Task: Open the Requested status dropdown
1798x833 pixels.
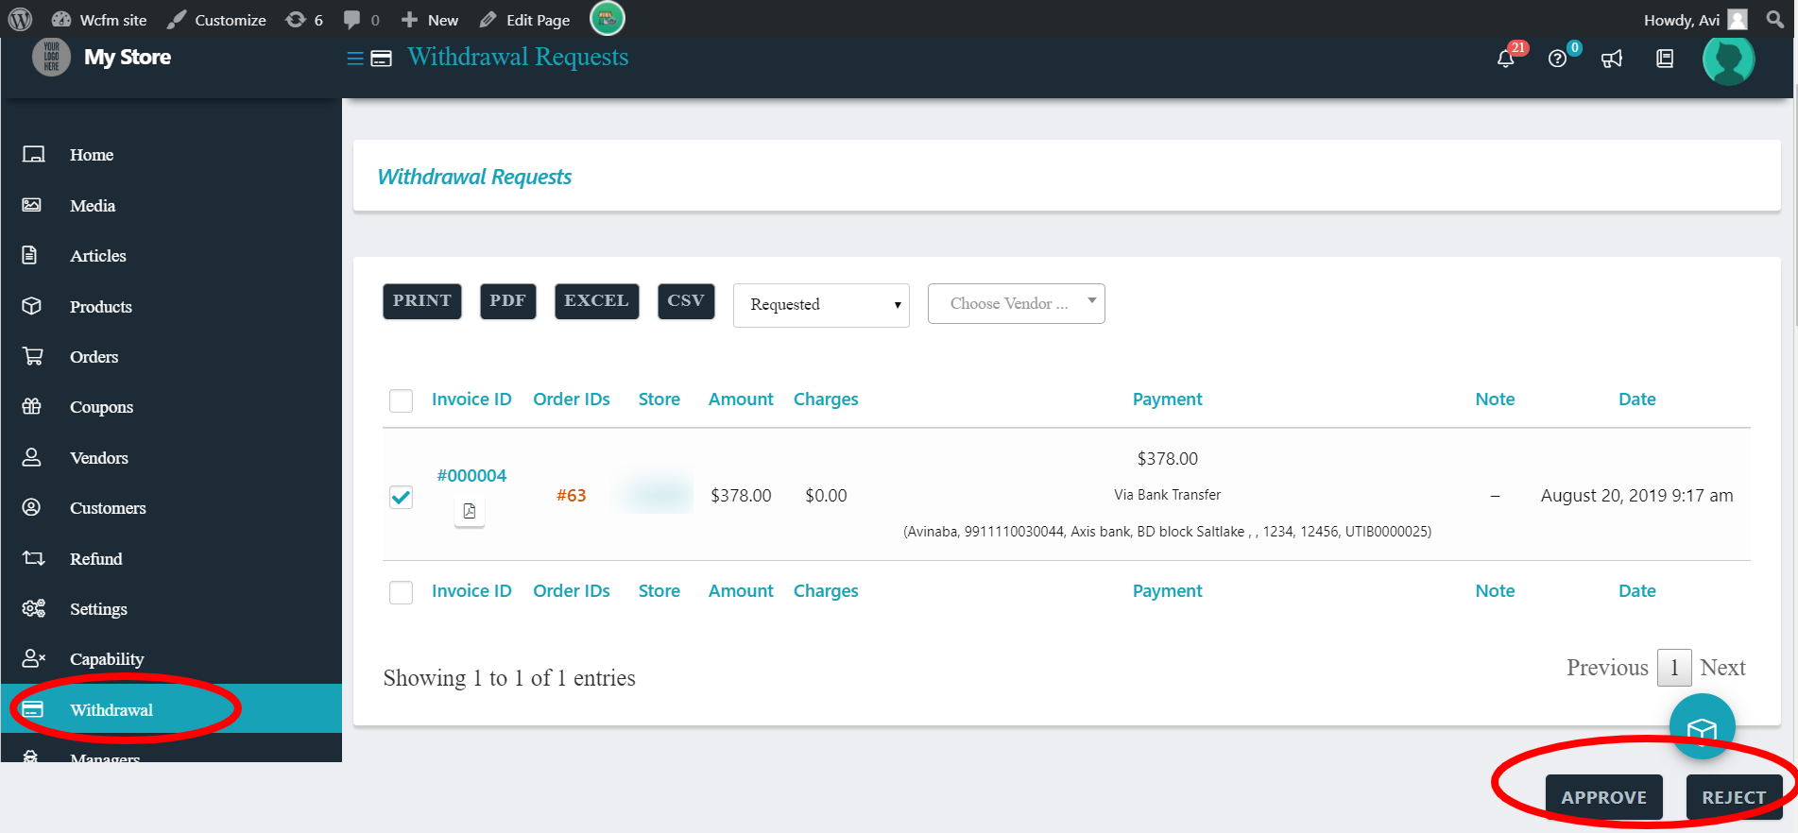Action: click(x=820, y=305)
